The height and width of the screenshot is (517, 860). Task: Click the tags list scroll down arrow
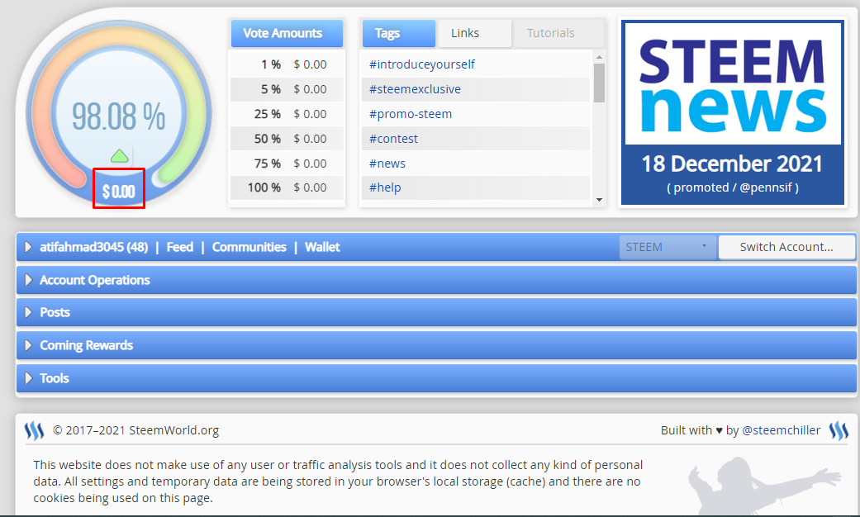pyautogui.click(x=599, y=200)
